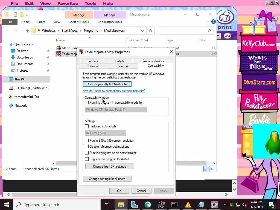280x210 pixels.
Task: Switch to the Details tab
Action: (120, 61)
